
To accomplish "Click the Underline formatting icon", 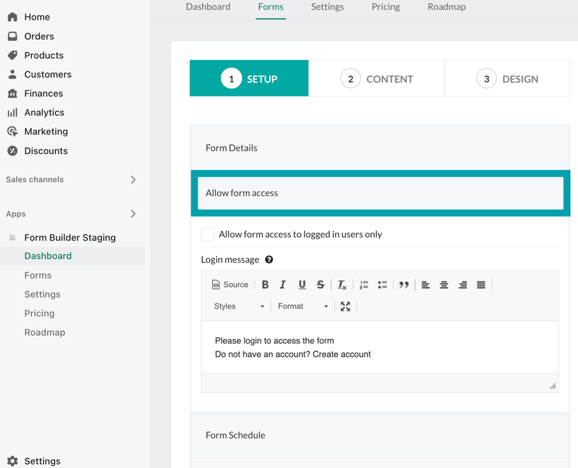I will coord(302,285).
